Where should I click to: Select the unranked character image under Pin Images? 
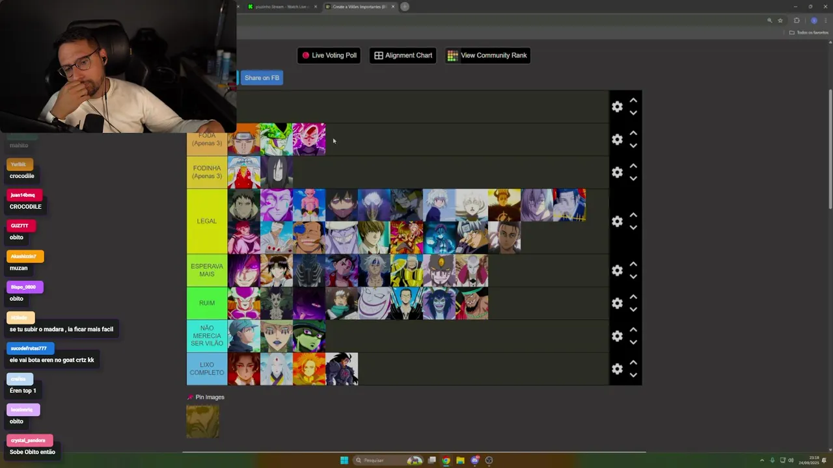pyautogui.click(x=202, y=421)
